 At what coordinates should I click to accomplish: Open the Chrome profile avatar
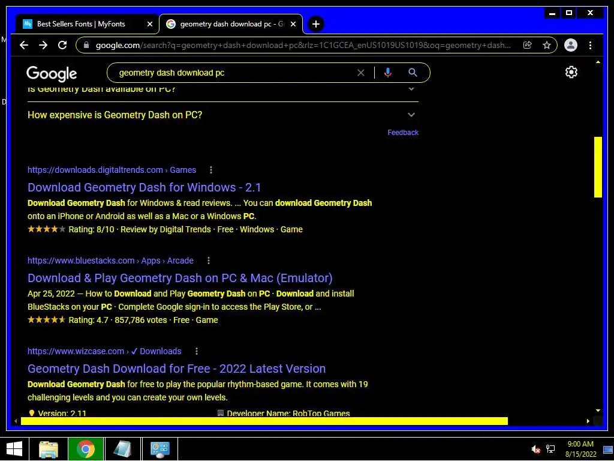[x=571, y=45]
